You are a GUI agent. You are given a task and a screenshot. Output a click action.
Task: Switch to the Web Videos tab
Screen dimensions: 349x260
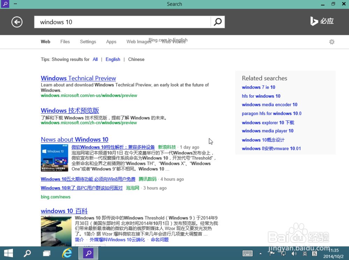pos(173,41)
